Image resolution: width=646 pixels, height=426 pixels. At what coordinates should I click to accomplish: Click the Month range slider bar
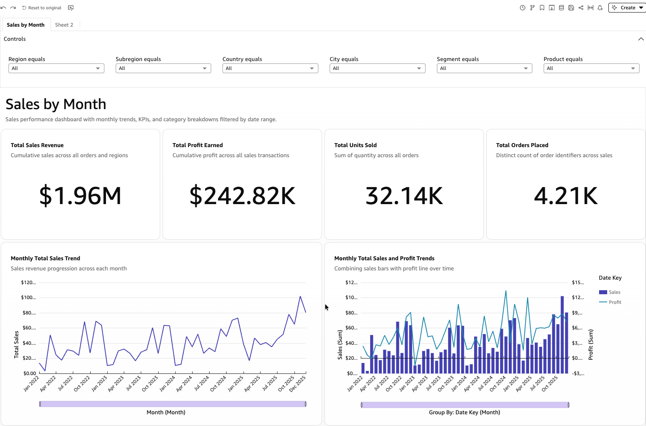(173, 404)
